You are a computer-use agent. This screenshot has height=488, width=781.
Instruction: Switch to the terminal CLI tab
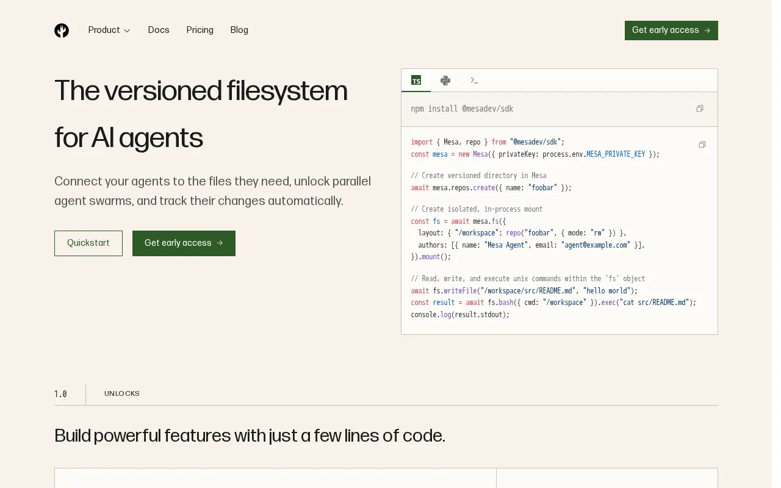click(x=474, y=80)
